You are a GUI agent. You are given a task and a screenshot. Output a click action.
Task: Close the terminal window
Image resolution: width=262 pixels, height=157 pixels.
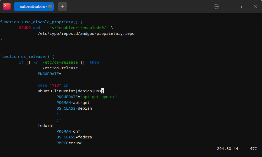click(x=255, y=7)
